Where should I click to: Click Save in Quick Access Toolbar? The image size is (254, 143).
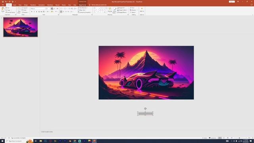coord(3,2)
